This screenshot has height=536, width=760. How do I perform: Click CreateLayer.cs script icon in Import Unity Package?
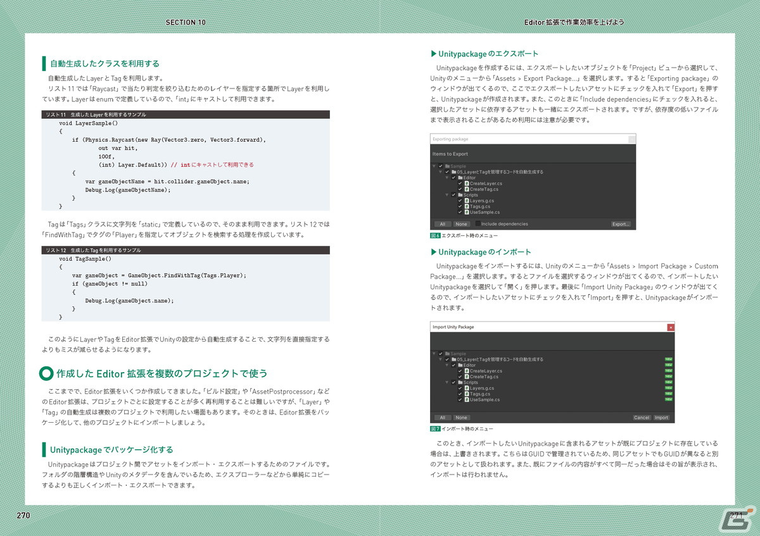point(467,371)
